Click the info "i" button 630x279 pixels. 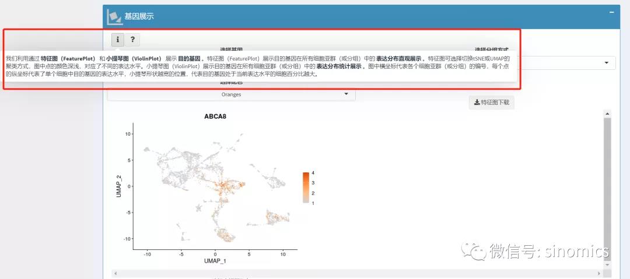pos(118,39)
